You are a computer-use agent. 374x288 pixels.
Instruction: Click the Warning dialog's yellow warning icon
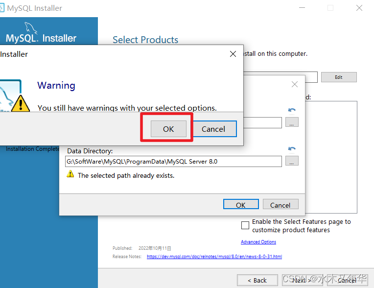(x=21, y=103)
